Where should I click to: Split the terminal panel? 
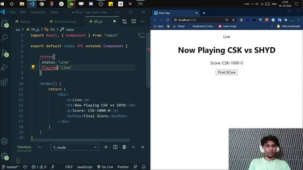115,147
